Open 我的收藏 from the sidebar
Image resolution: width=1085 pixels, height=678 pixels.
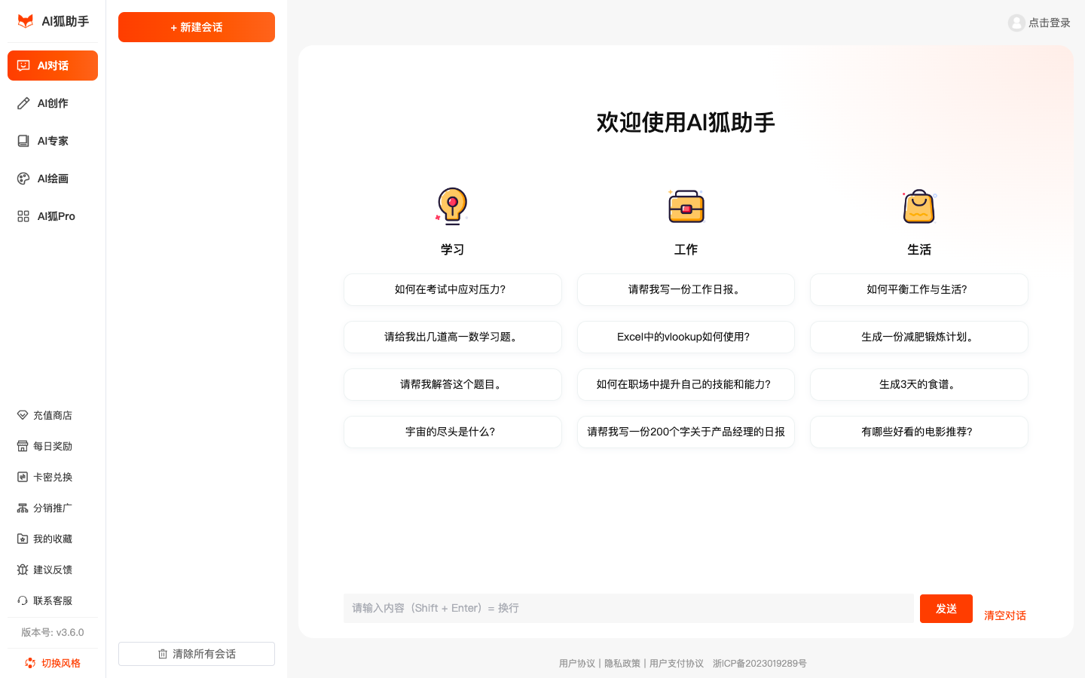[53, 539]
